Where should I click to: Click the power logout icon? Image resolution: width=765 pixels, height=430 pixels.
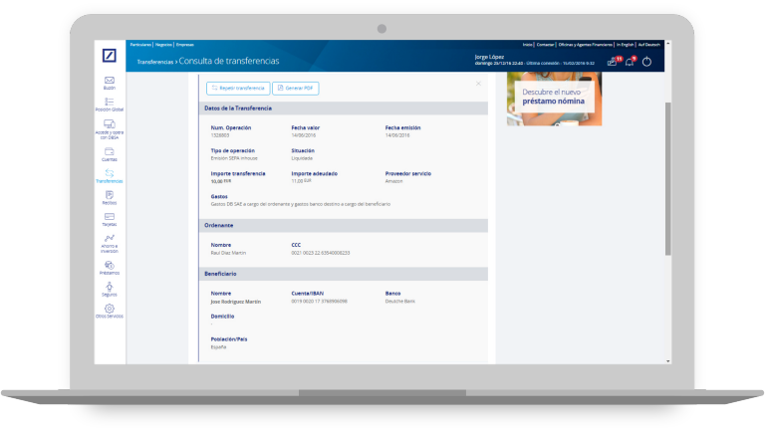click(646, 62)
